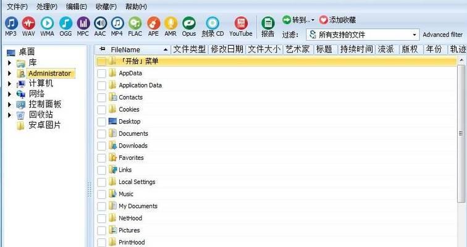Select the FLAC format icon
The image size is (467, 247).
coord(135,23)
